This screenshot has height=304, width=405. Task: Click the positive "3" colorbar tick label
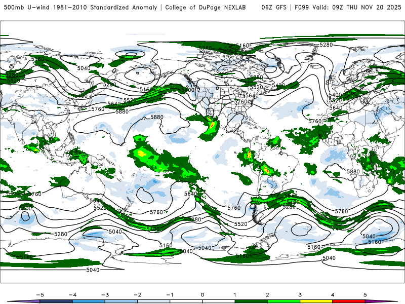[x=300, y=295]
